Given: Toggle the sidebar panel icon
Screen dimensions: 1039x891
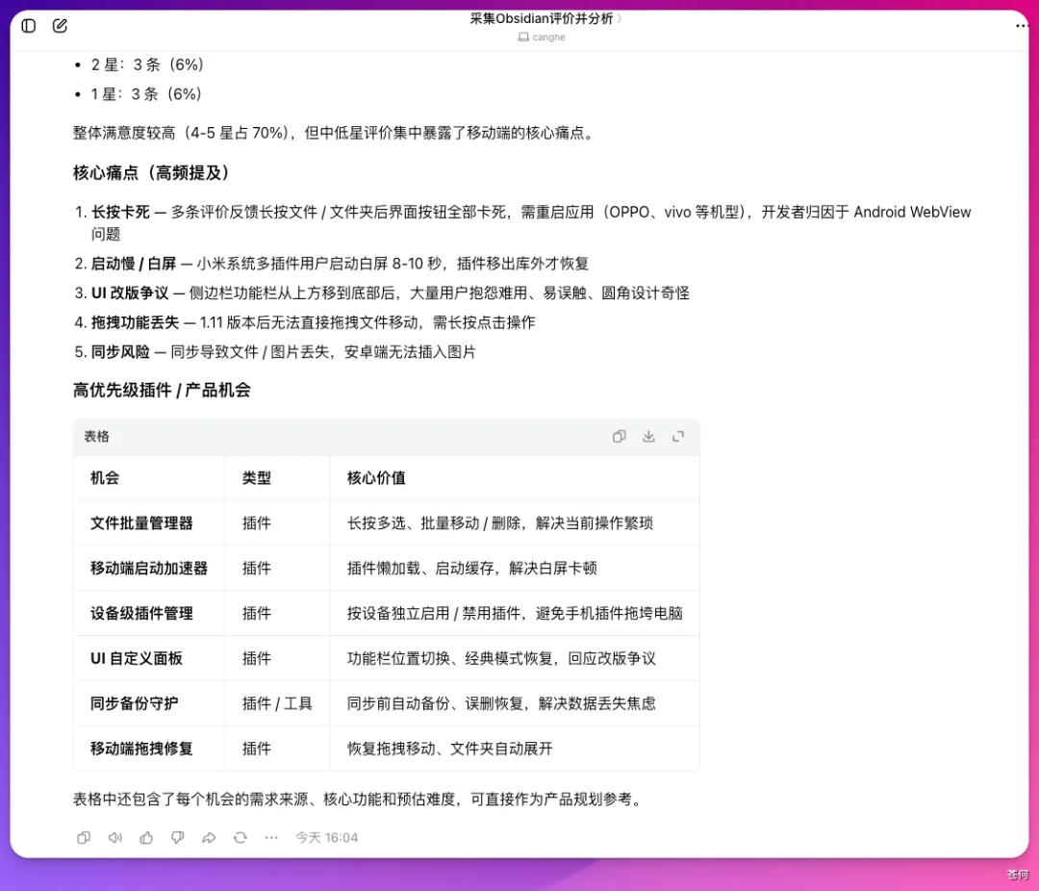Looking at the screenshot, I should [29, 26].
